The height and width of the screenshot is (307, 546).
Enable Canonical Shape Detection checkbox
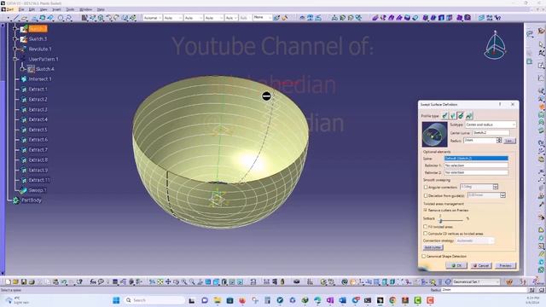[424, 256]
